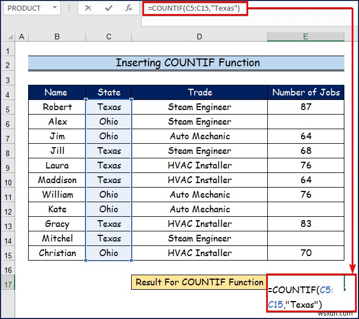The width and height of the screenshot is (359, 319).
Task: Select Jim's jobs cell with value 64
Action: coord(306,136)
